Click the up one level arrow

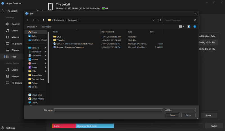(43, 20)
